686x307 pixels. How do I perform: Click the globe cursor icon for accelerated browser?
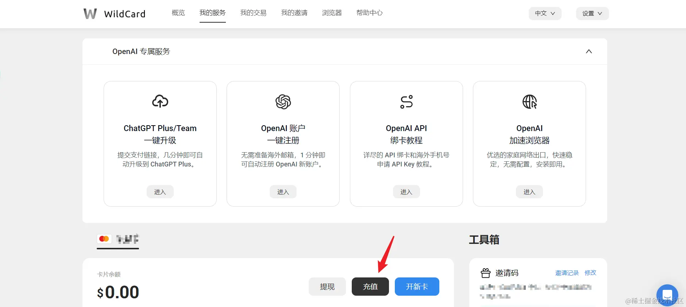[x=529, y=102]
